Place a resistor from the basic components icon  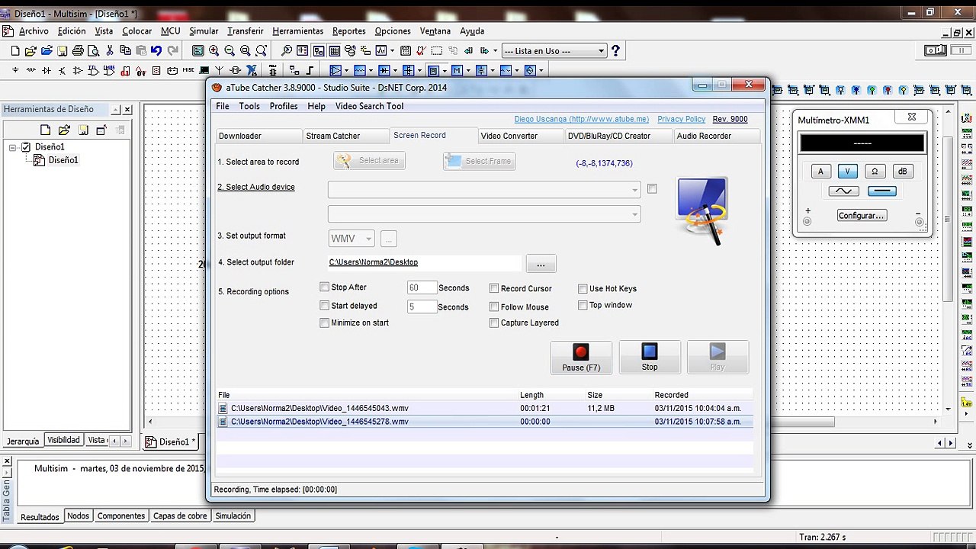[30, 70]
